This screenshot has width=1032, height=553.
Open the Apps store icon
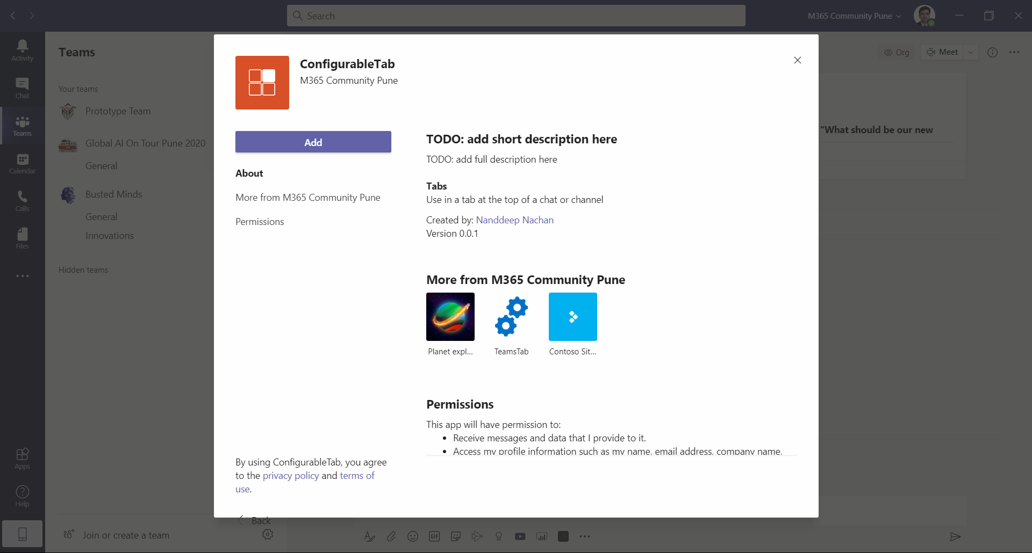click(22, 459)
